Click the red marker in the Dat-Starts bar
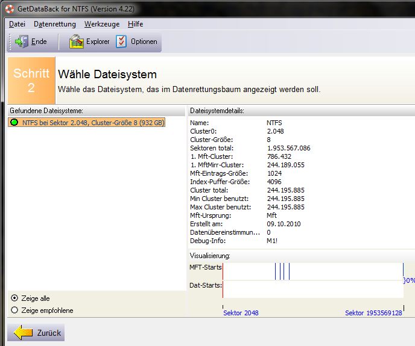415x346 pixels. (x=223, y=289)
